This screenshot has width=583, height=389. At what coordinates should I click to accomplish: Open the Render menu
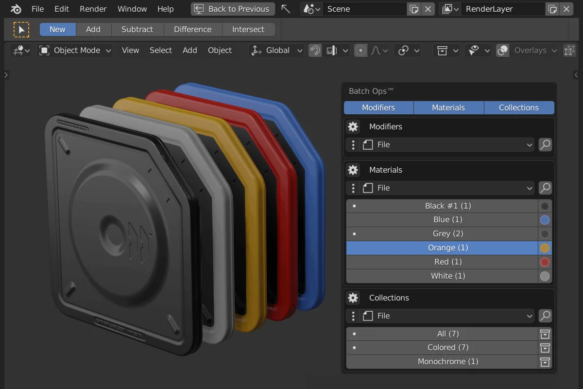point(93,9)
